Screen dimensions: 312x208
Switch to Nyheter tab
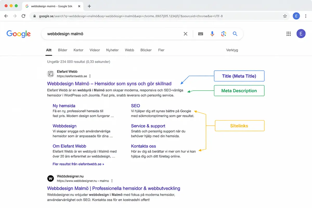pyautogui.click(x=112, y=50)
